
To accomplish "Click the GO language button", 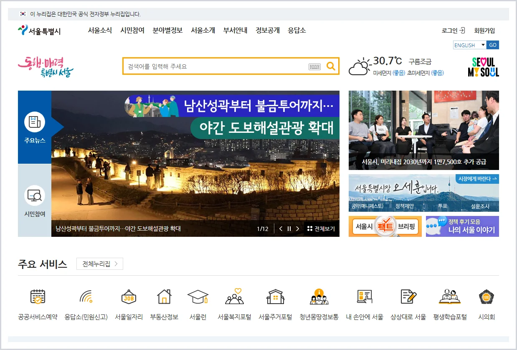I will [493, 45].
